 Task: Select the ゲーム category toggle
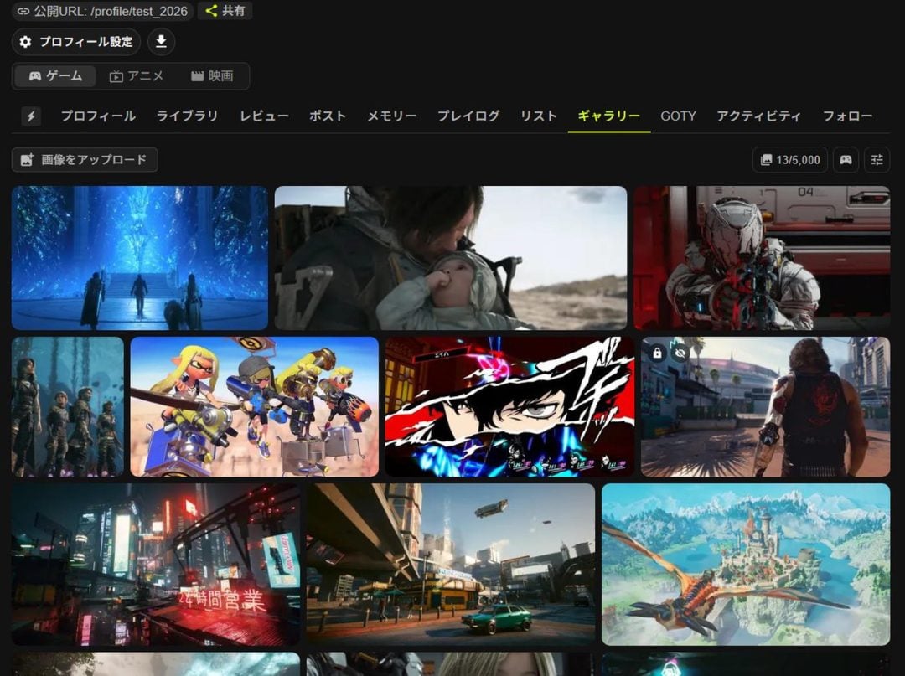click(55, 76)
